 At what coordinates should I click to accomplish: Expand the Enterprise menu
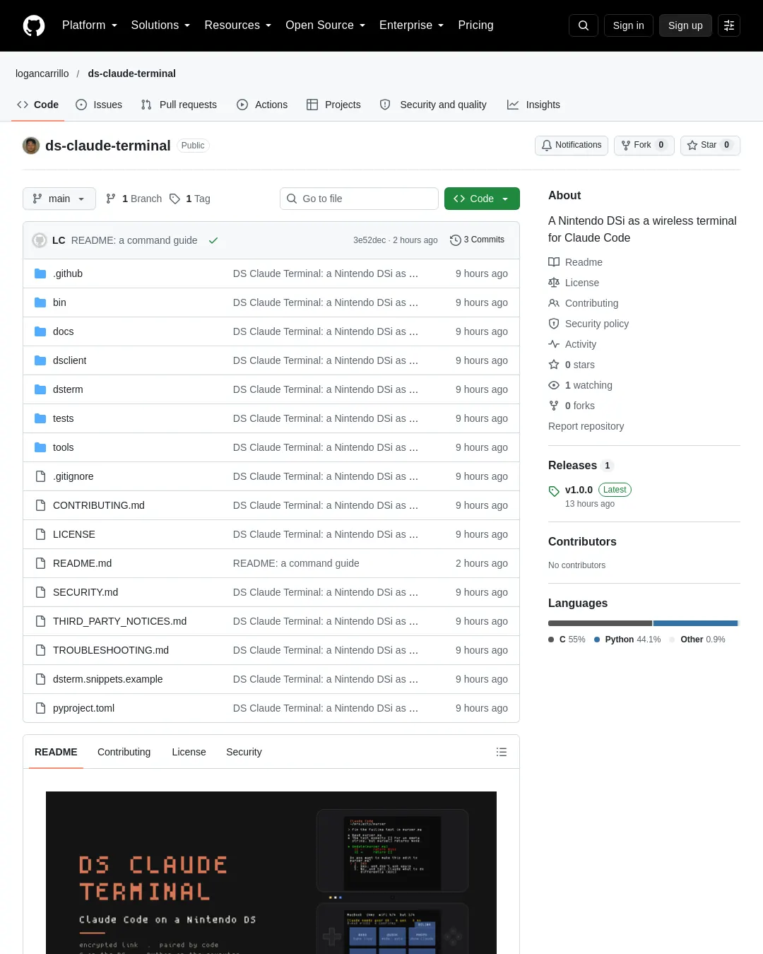tap(412, 25)
